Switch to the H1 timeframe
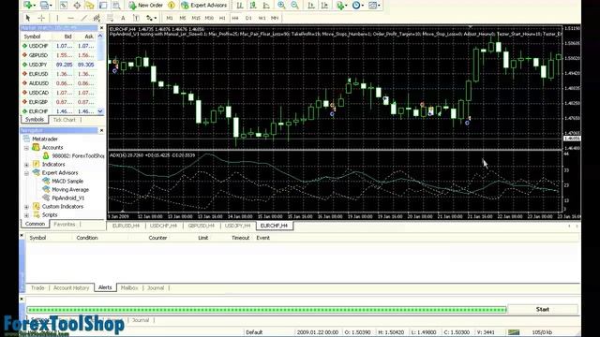 [x=222, y=18]
